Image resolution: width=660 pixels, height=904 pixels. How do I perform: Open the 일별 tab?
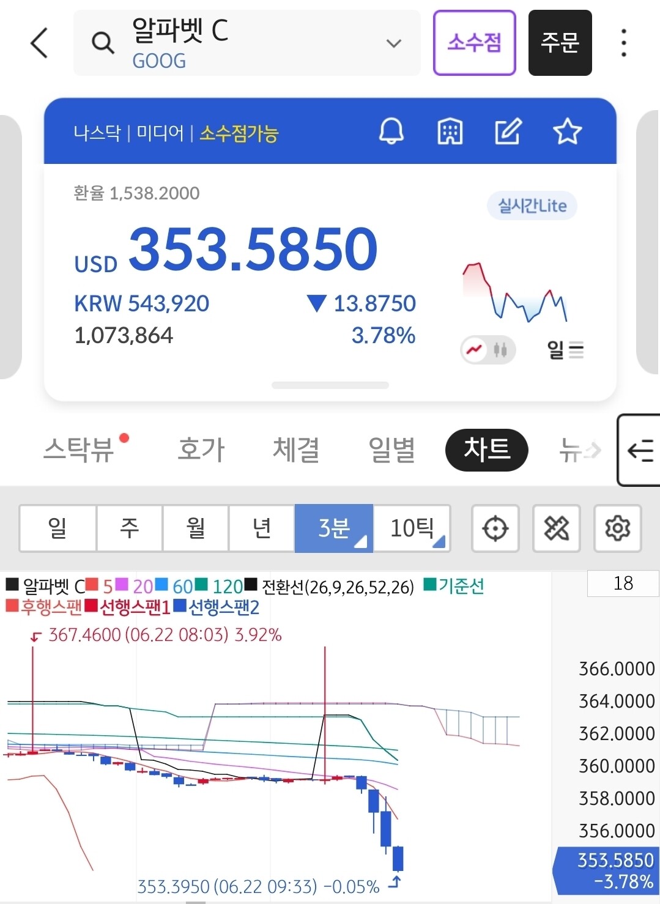[391, 450]
